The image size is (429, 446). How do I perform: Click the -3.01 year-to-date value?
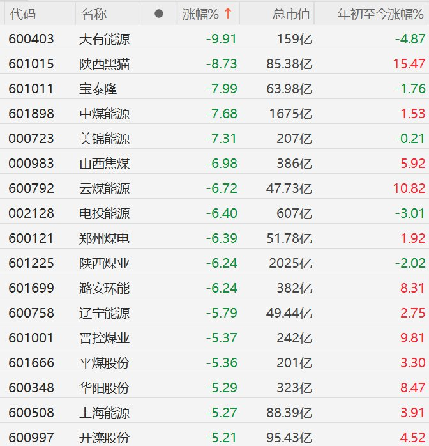410,213
